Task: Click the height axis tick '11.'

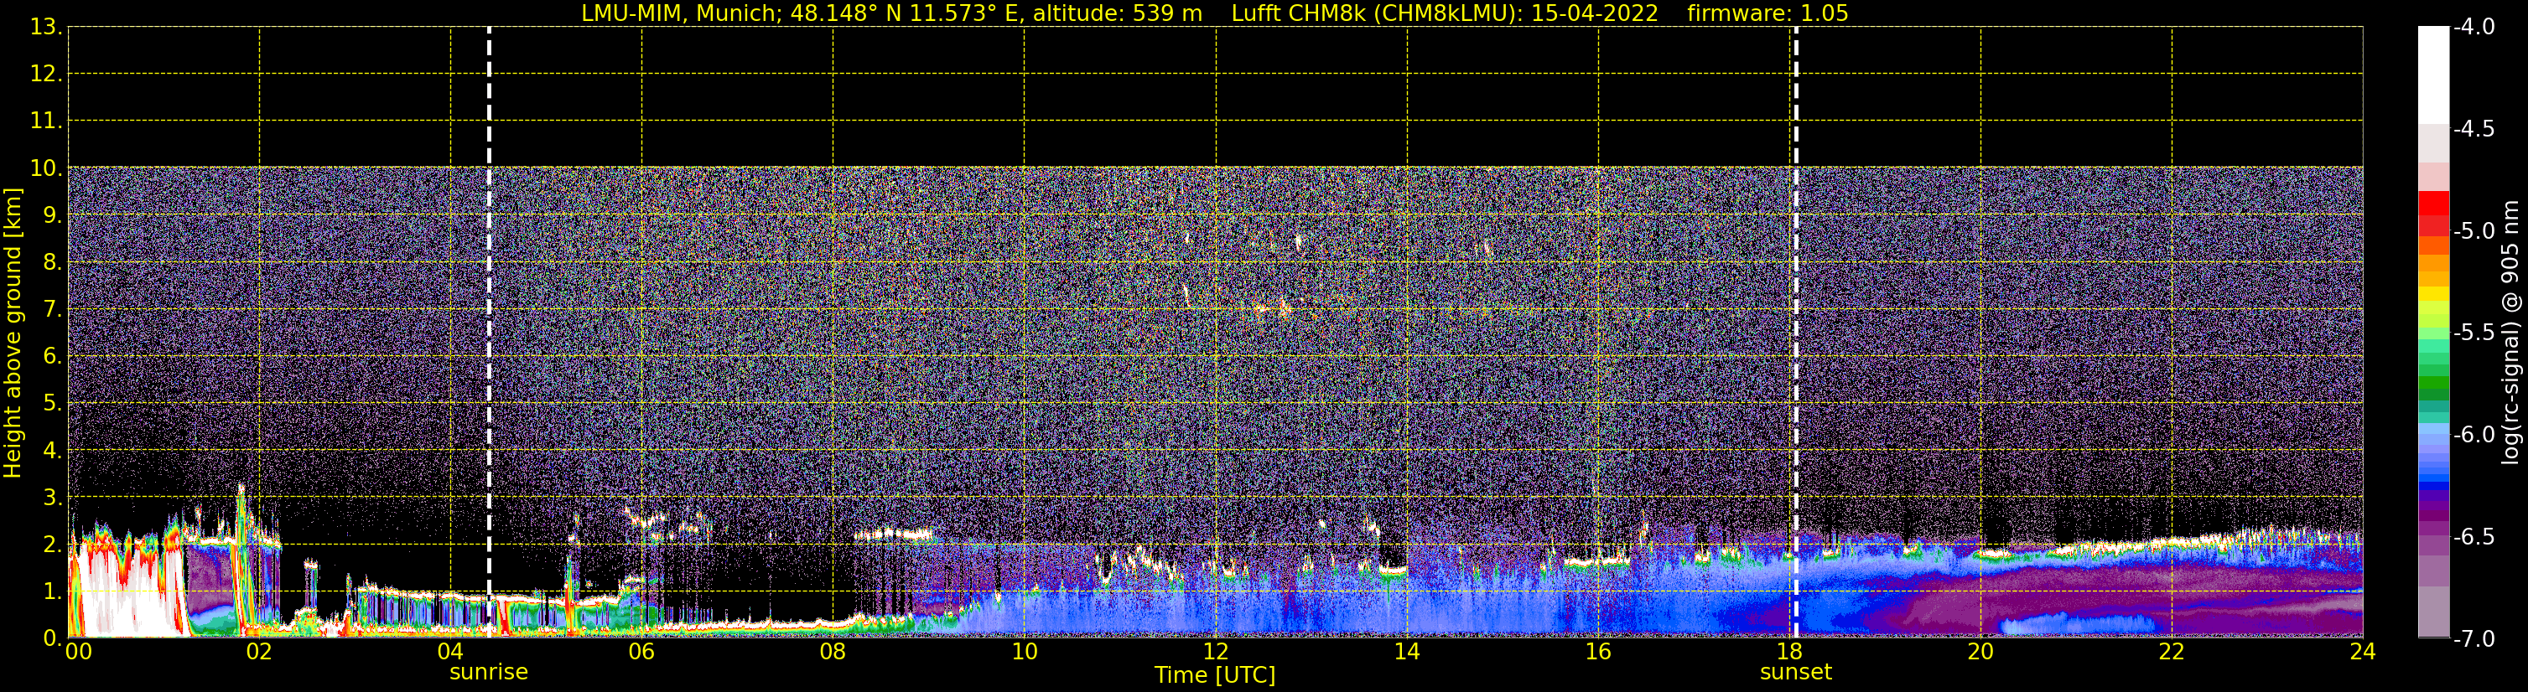Action: click(46, 121)
